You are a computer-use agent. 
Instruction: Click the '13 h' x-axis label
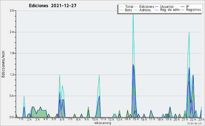[x=119, y=119]
